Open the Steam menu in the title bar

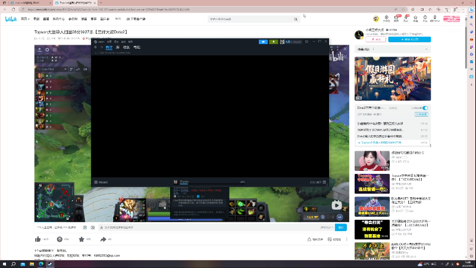[x=99, y=42]
